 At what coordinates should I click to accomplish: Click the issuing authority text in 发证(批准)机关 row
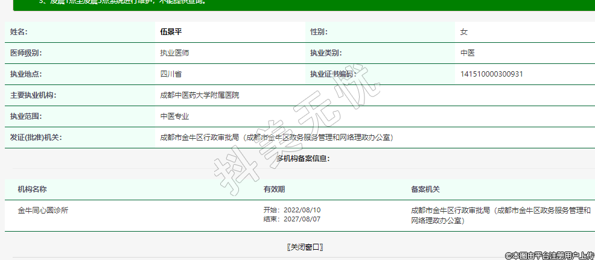tap(277, 138)
